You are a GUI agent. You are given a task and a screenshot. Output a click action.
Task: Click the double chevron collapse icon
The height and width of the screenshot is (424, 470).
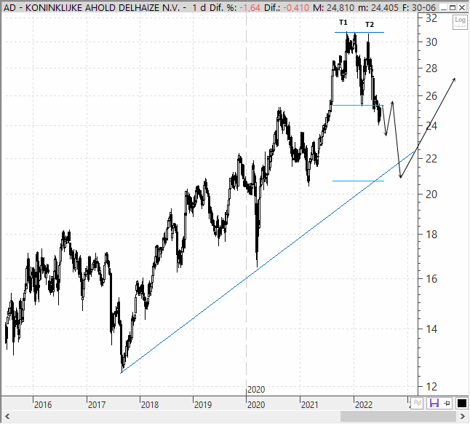click(417, 403)
